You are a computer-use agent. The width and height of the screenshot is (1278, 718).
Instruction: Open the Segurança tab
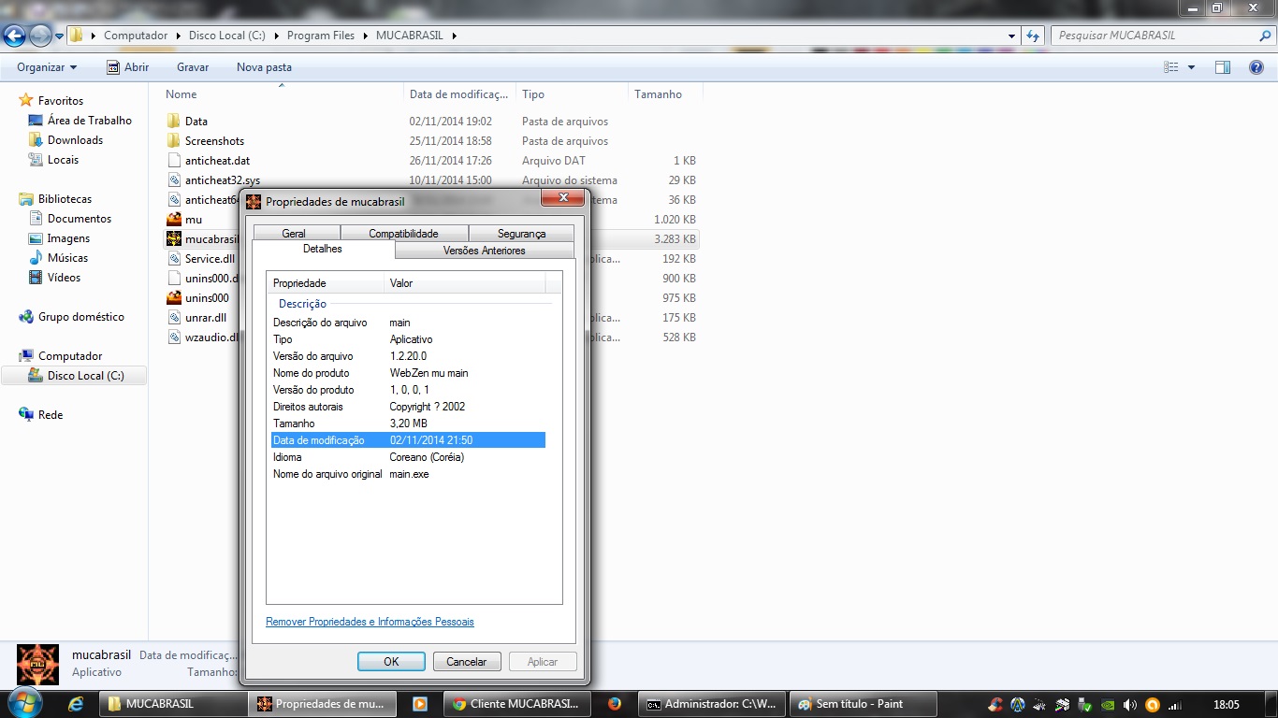click(521, 234)
